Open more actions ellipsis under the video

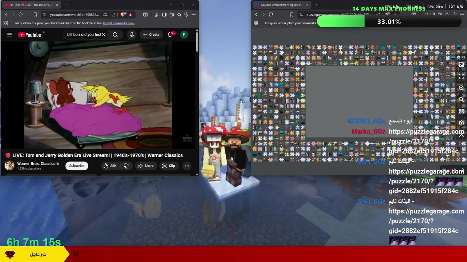[x=187, y=166]
